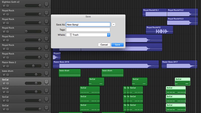Viewport: 201px width, 113px height.
Task: Solo the Eighties Goth x2 track with headphones icon
Action: point(7,6)
